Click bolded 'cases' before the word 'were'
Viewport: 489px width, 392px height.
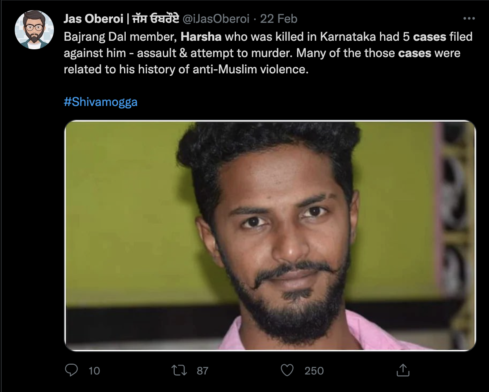(x=415, y=53)
